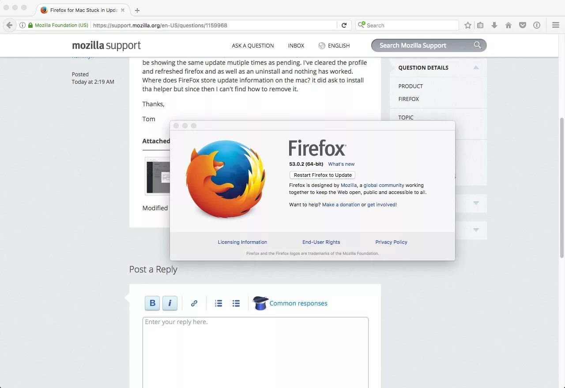Insert a bulleted list in reply editor
The height and width of the screenshot is (388, 565).
tap(236, 303)
